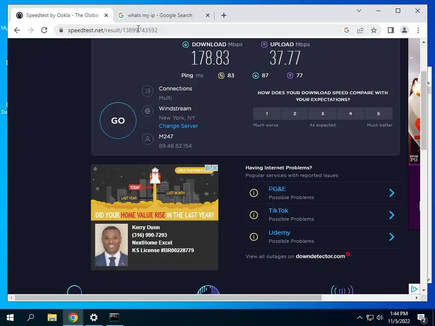The height and width of the screenshot is (326, 435).
Task: Open Windows taskbar search
Action: (x=31, y=318)
